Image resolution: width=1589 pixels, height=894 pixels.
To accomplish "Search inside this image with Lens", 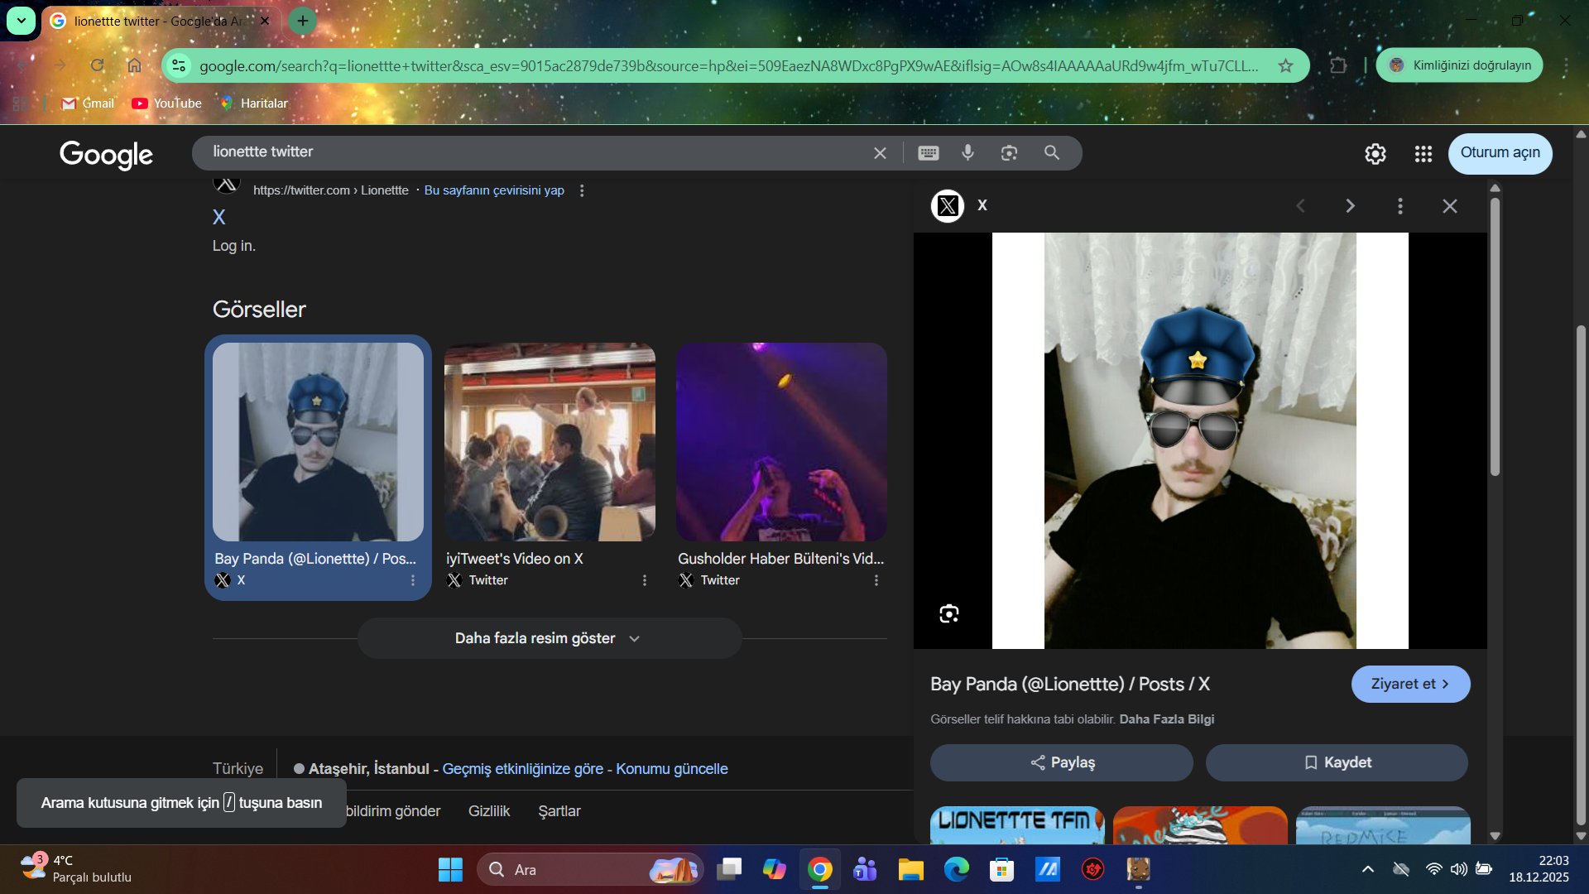I will tap(949, 613).
